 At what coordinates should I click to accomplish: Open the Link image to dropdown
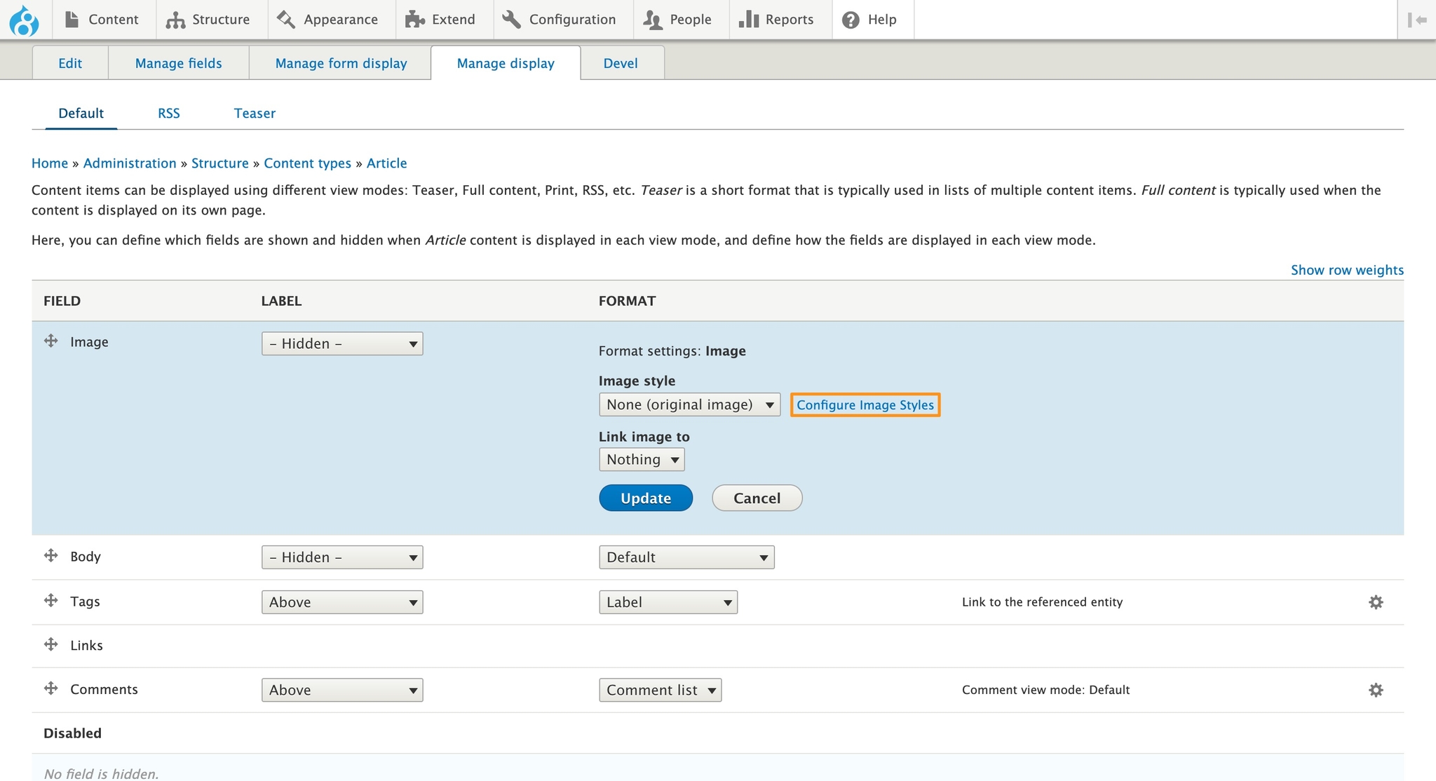pyautogui.click(x=641, y=460)
